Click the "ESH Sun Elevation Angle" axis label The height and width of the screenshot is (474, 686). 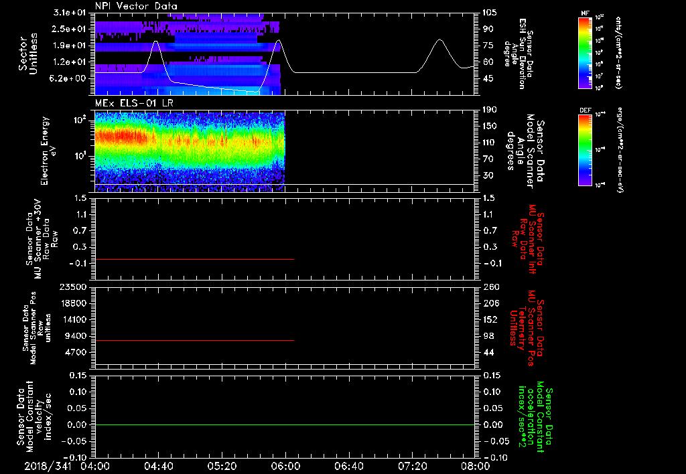click(x=519, y=54)
